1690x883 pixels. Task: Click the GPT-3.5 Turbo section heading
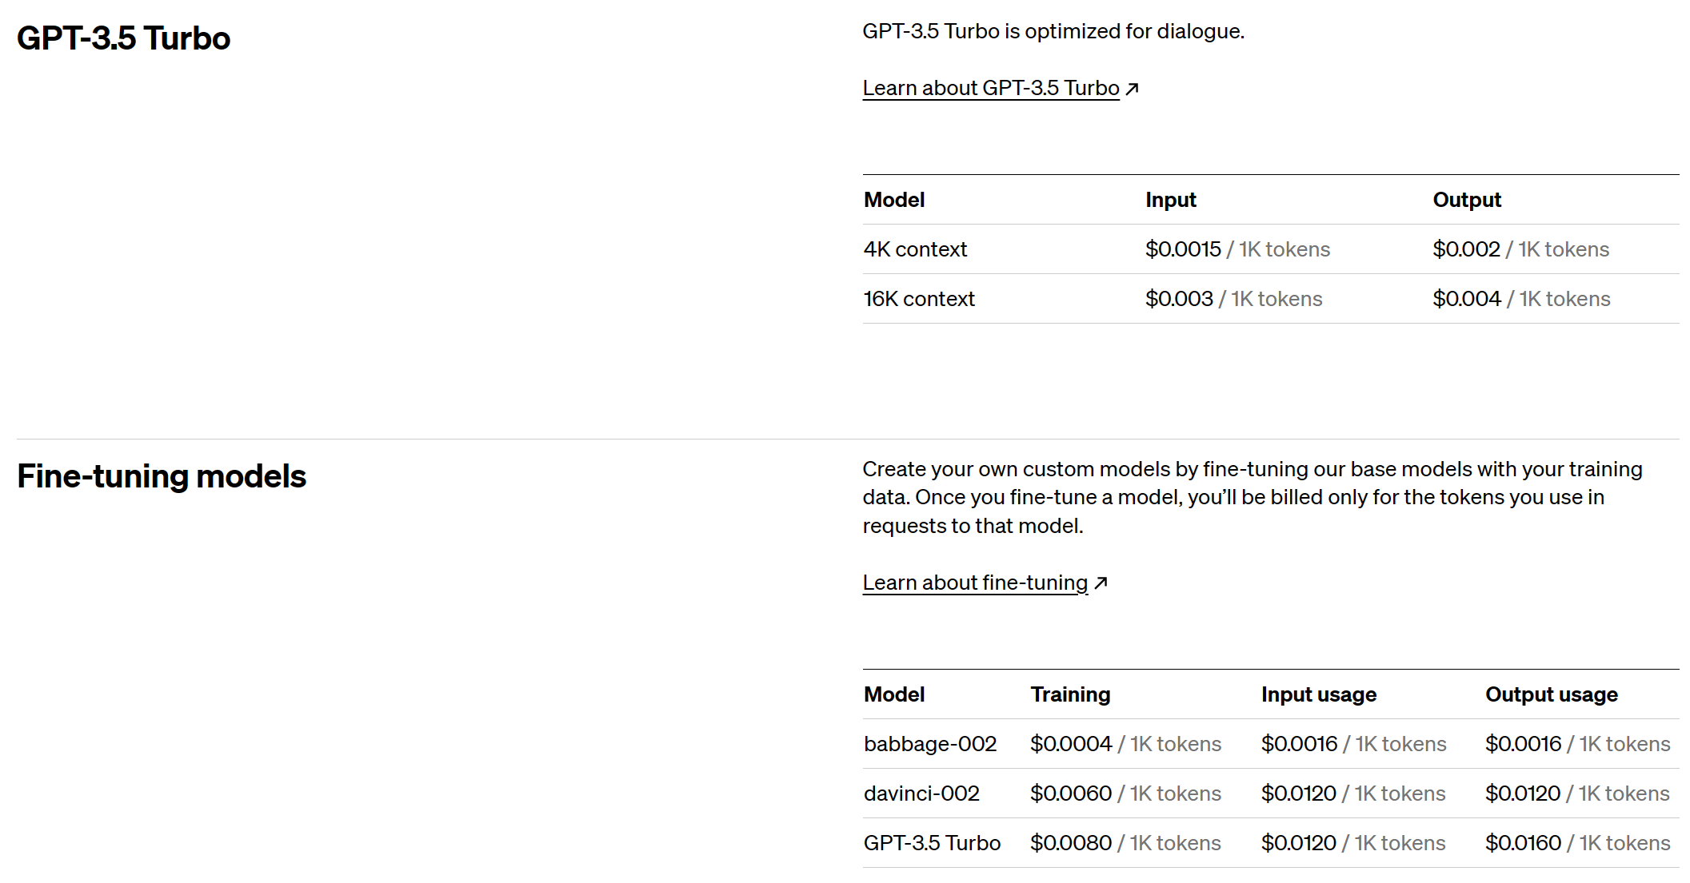(123, 38)
